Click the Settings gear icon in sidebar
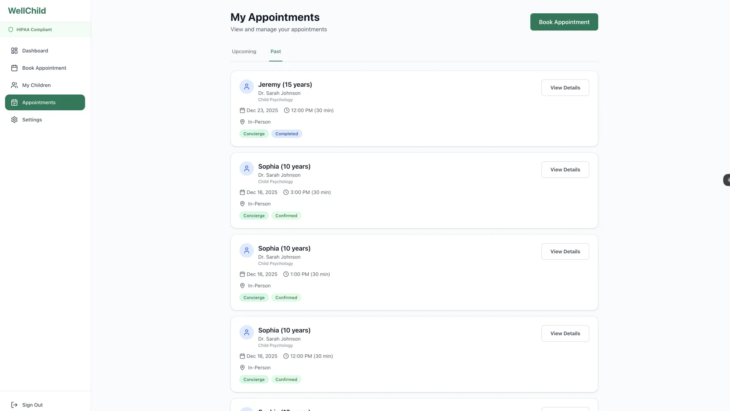730x411 pixels. click(x=14, y=120)
